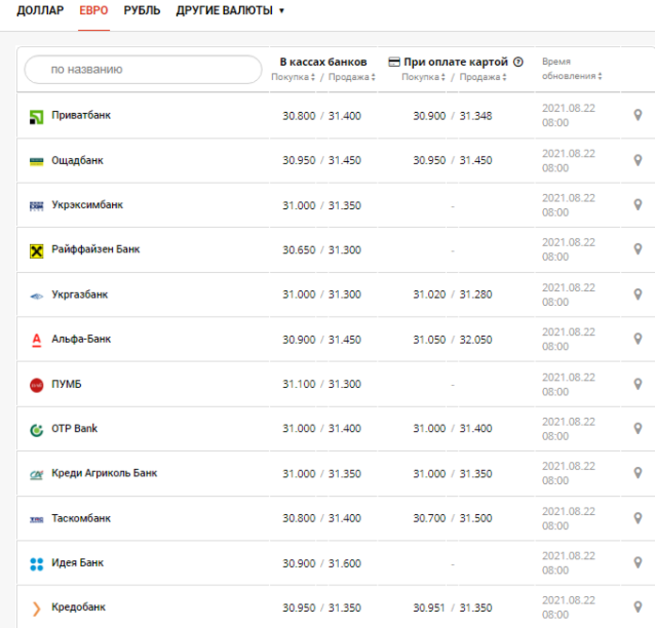Open the Укргазбанк bank link
Screen dimensions: 655x628
click(x=80, y=295)
